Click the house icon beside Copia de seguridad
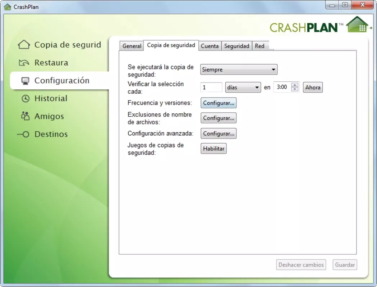 24,44
